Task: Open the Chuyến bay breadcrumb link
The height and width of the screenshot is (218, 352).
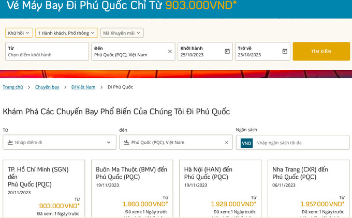Action: [47, 87]
